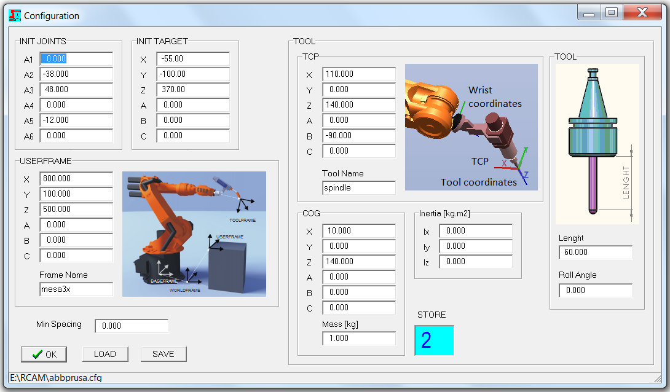Screen dimensions: 670x392
Task: Click the OK button with green checkmark
Action: (44, 355)
